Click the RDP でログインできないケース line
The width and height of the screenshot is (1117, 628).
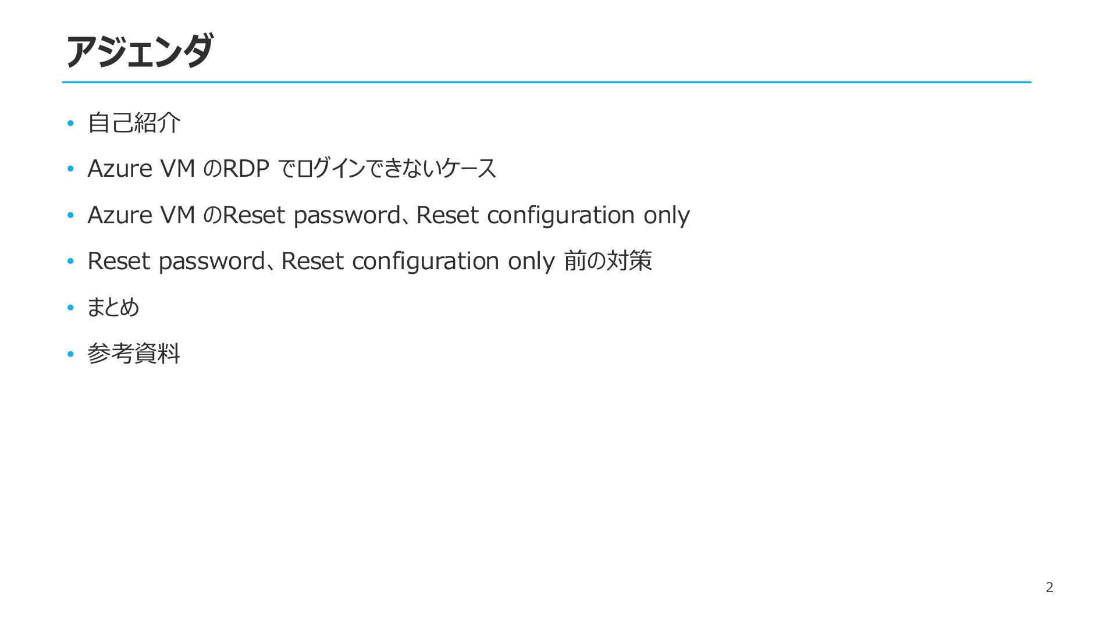(291, 169)
